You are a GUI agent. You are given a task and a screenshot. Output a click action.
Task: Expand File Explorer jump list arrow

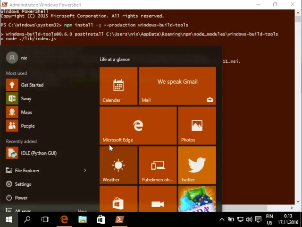85,170
